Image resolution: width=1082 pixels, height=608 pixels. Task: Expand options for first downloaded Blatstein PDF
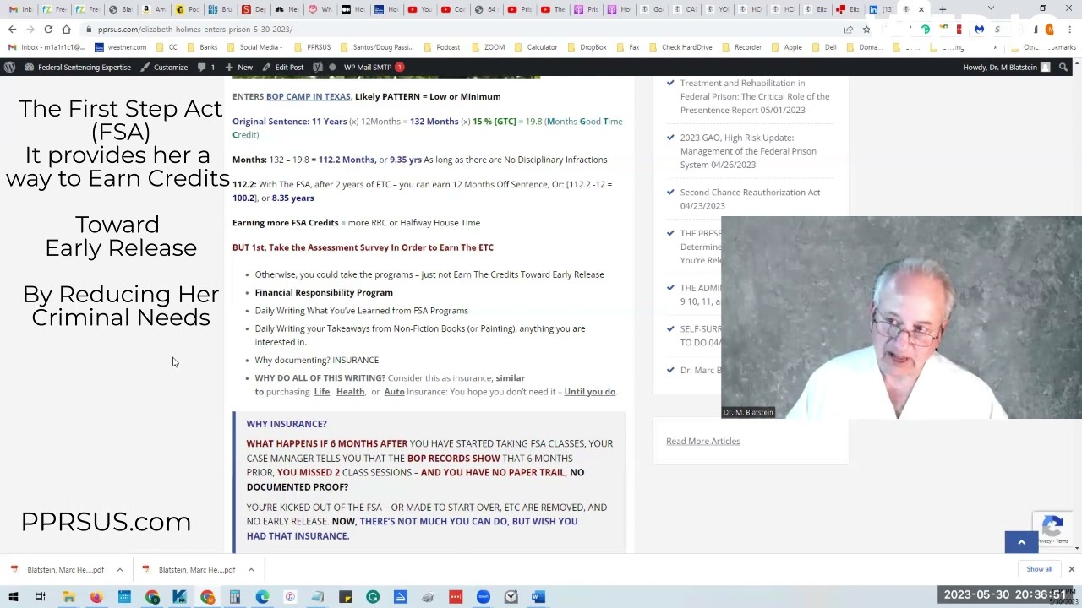119,569
